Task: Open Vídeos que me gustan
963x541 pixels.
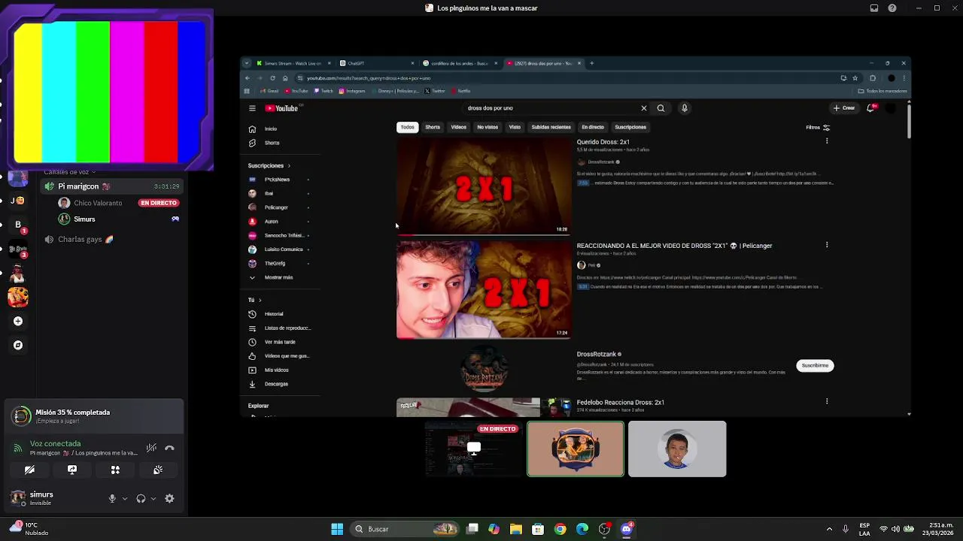Action: (284, 356)
